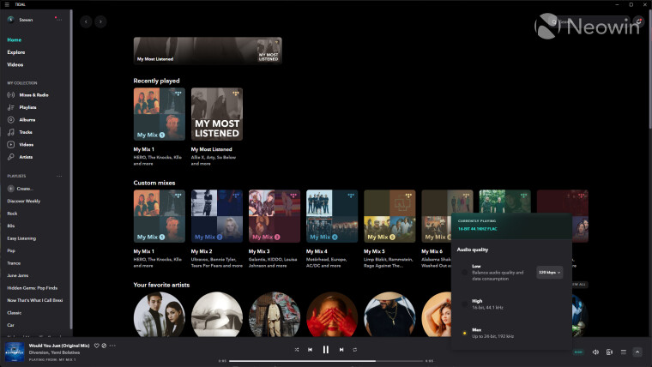Open My Mix 2 custom mix
This screenshot has width=652, height=367.
click(x=217, y=216)
